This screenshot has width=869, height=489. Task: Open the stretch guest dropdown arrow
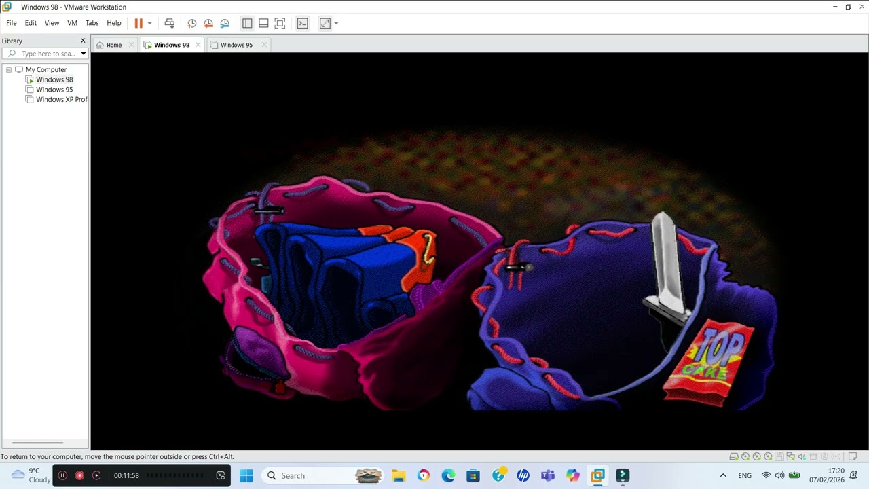pyautogui.click(x=336, y=23)
